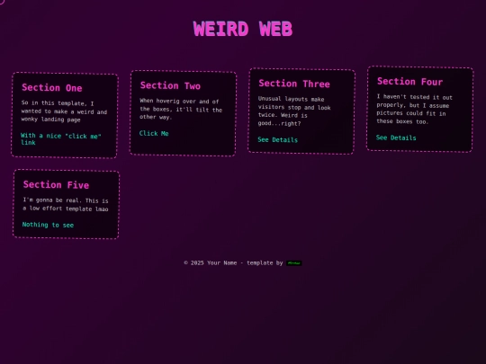Click the "Nothing to see" link

tap(48, 225)
